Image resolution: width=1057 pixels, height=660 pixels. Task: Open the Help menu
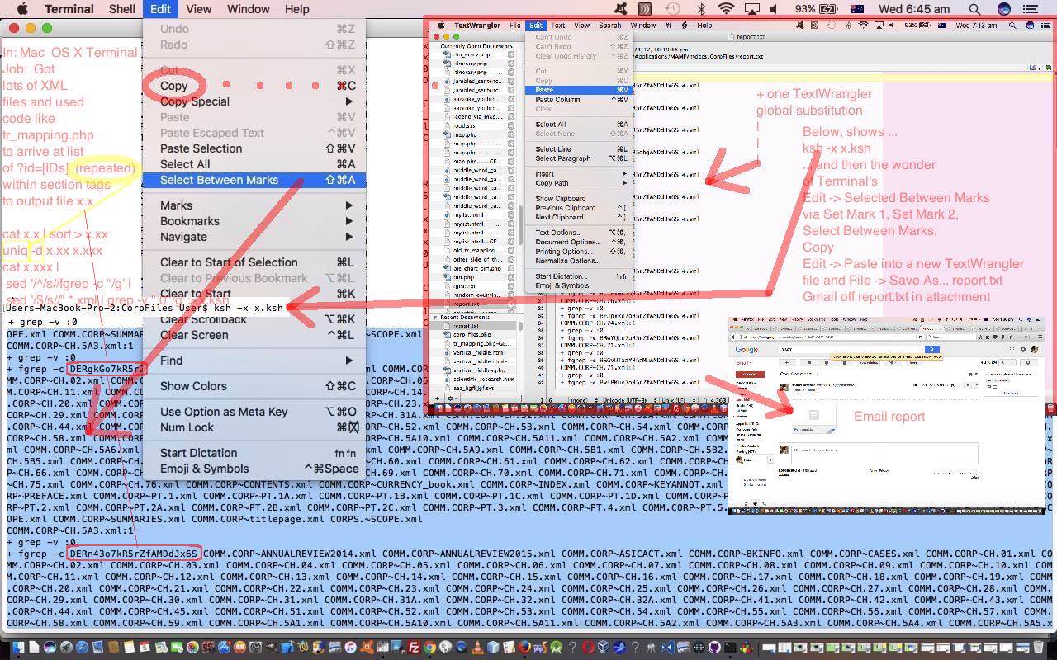click(x=296, y=9)
